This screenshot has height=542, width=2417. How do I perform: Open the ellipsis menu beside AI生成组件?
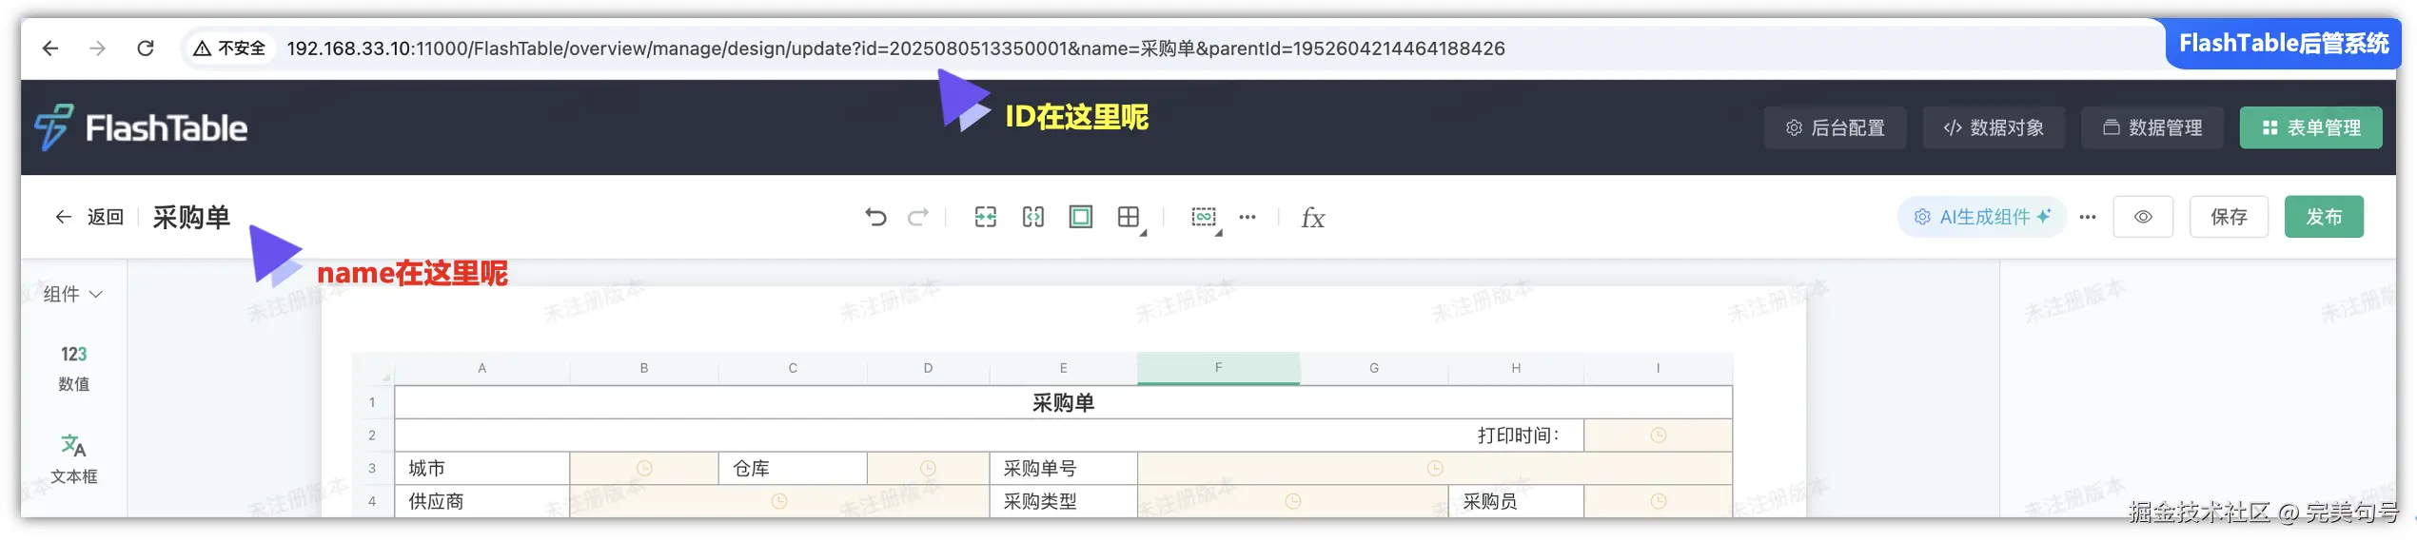pos(2088,217)
